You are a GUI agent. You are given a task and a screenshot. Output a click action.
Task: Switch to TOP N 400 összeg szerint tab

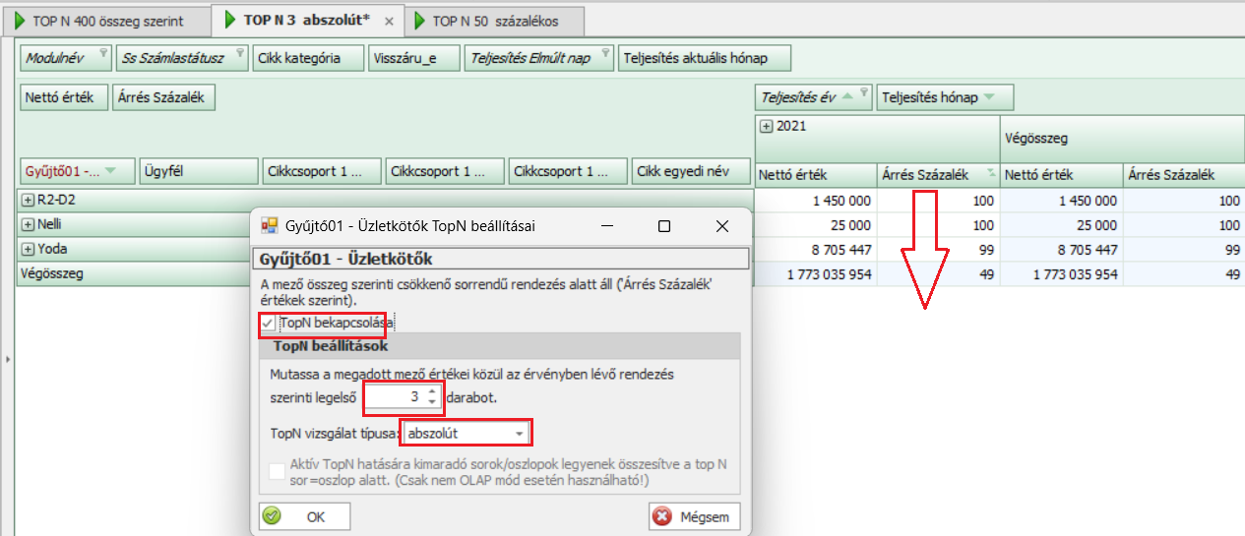point(108,21)
